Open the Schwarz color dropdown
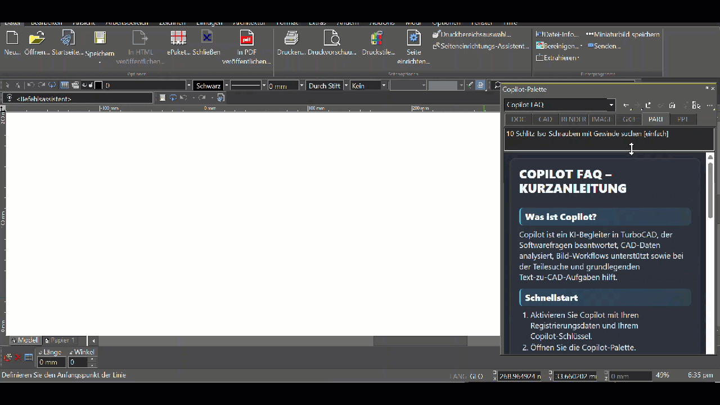 (226, 85)
